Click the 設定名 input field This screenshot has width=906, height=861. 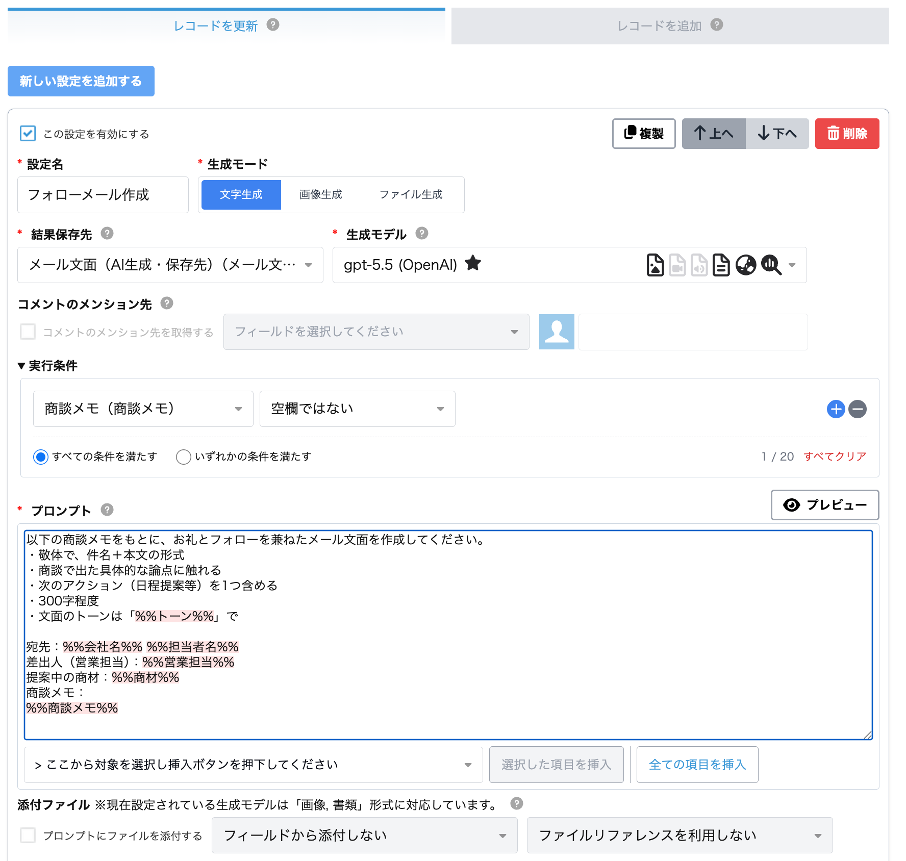[x=103, y=195]
